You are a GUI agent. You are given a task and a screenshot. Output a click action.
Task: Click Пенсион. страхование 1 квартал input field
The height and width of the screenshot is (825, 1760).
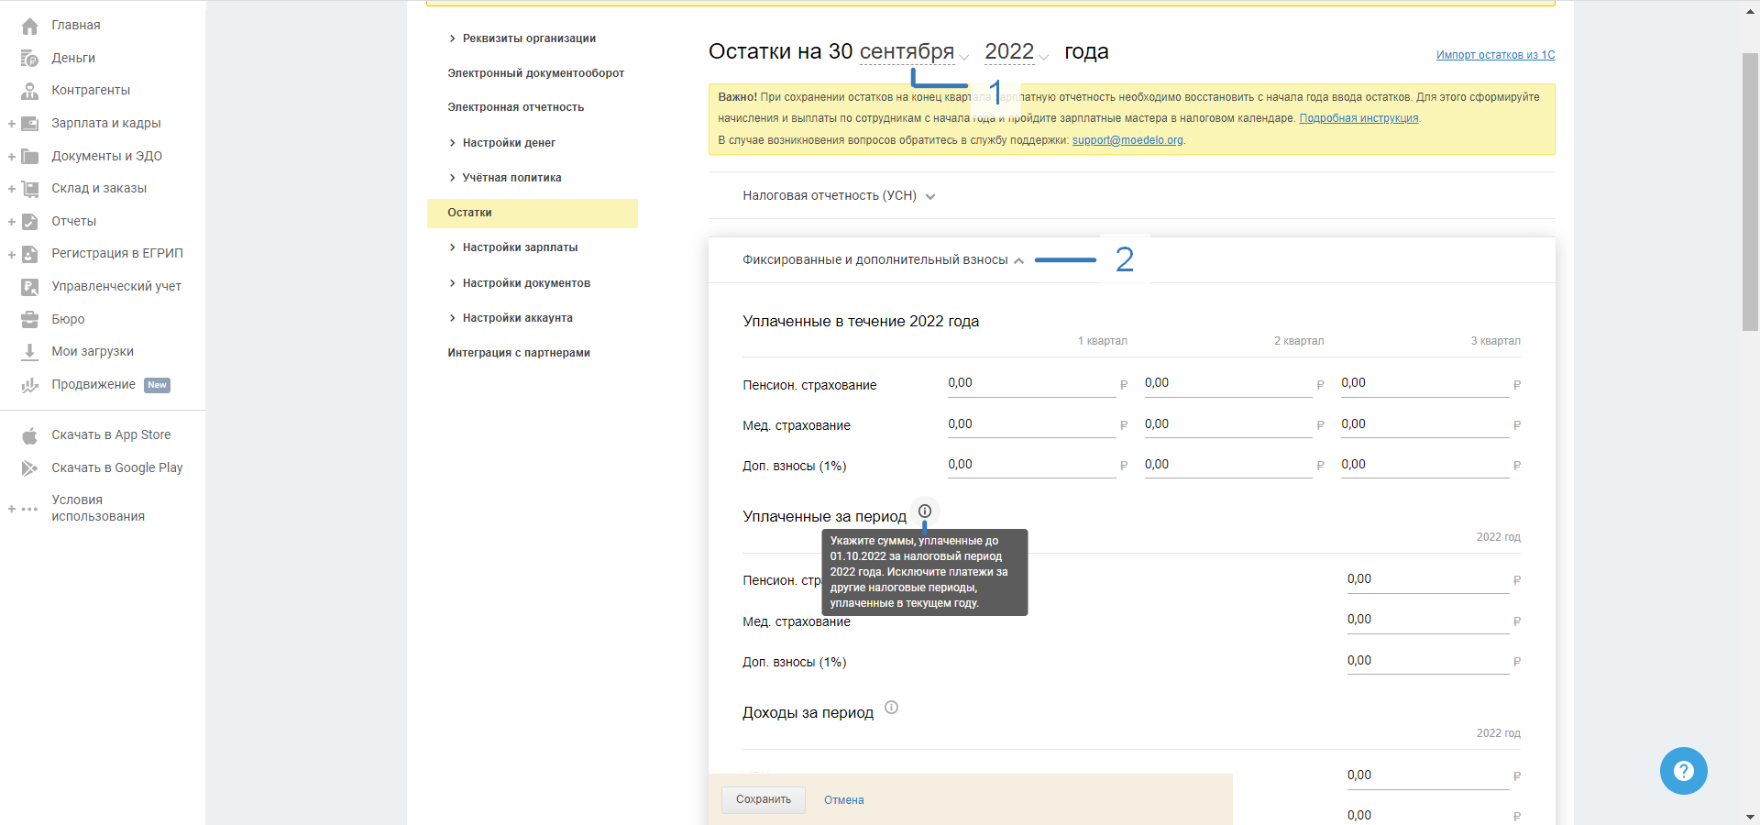[x=1030, y=384]
